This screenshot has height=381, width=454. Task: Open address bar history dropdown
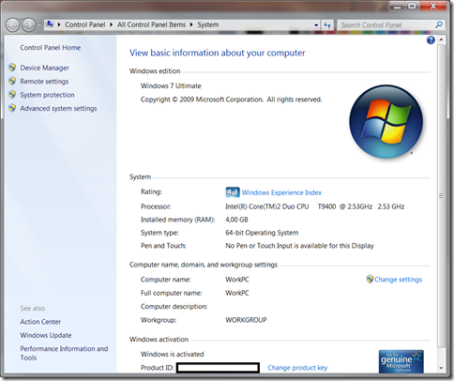pos(316,25)
